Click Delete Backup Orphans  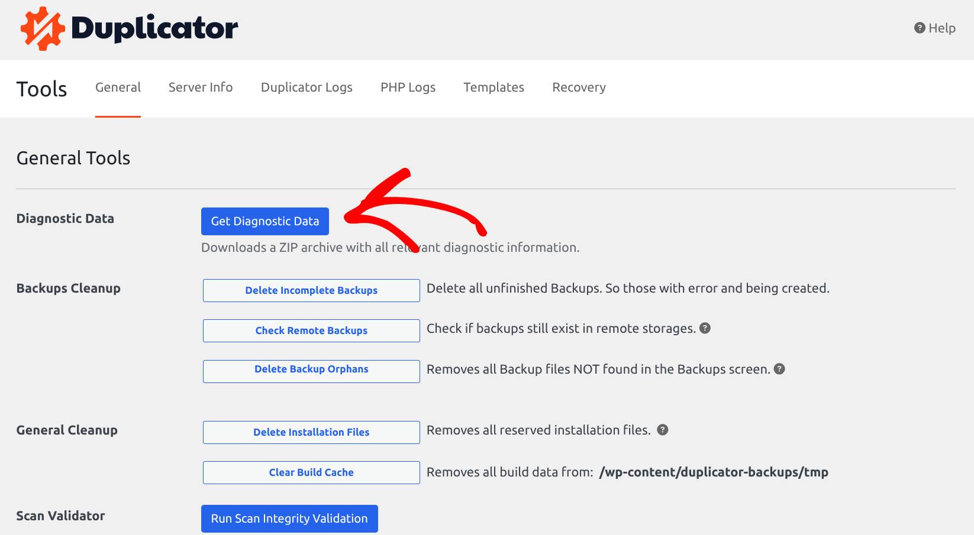coord(311,371)
